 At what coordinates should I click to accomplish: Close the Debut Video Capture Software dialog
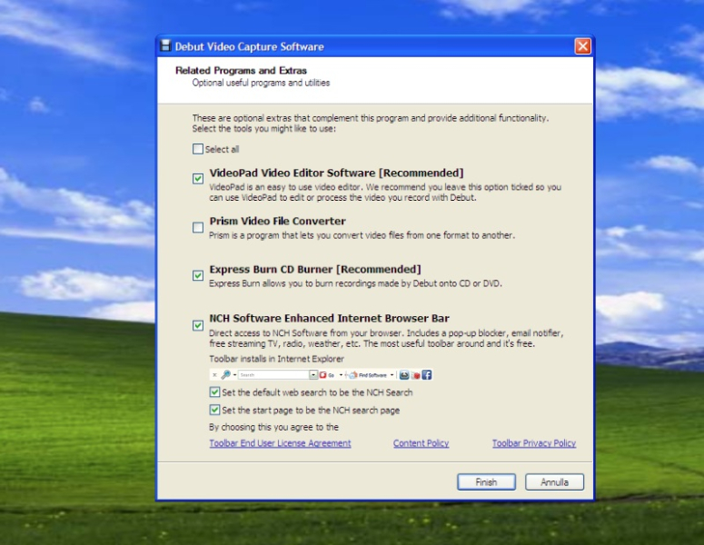point(583,46)
